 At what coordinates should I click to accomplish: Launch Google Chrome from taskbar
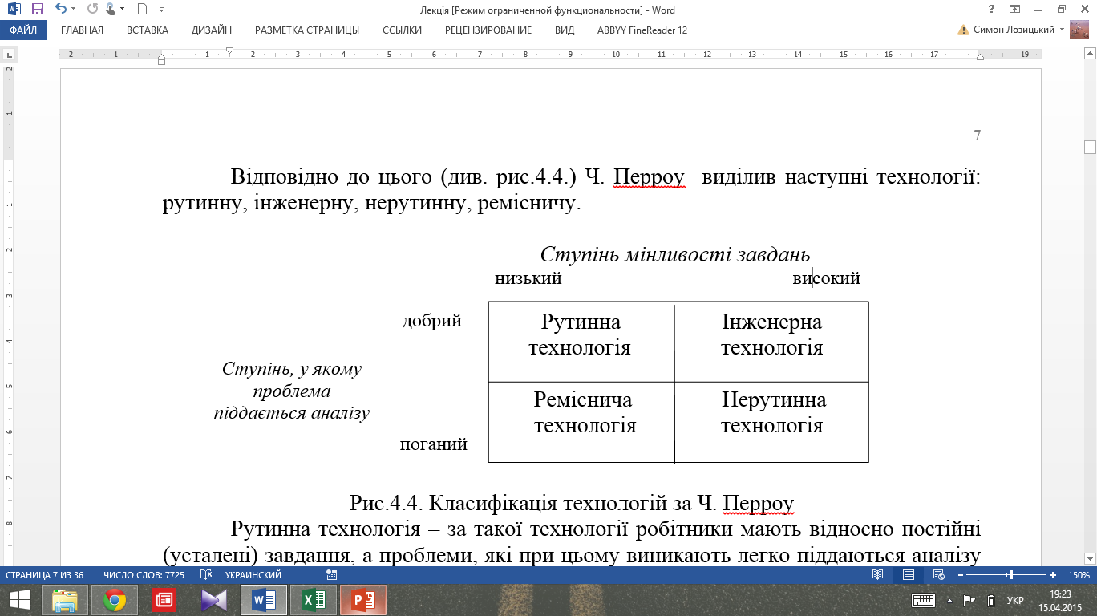click(115, 600)
